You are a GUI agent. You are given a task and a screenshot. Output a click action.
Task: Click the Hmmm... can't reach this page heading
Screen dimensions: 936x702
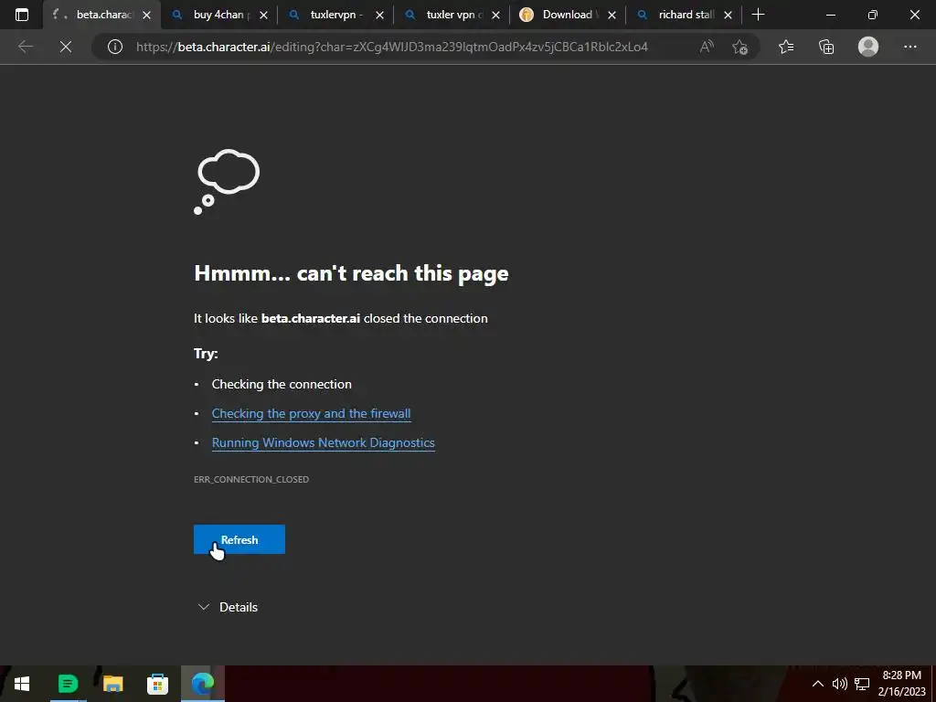click(x=351, y=273)
